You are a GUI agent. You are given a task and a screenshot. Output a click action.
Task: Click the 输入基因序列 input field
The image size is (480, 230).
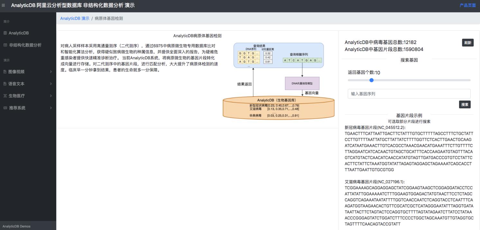tap(409, 94)
